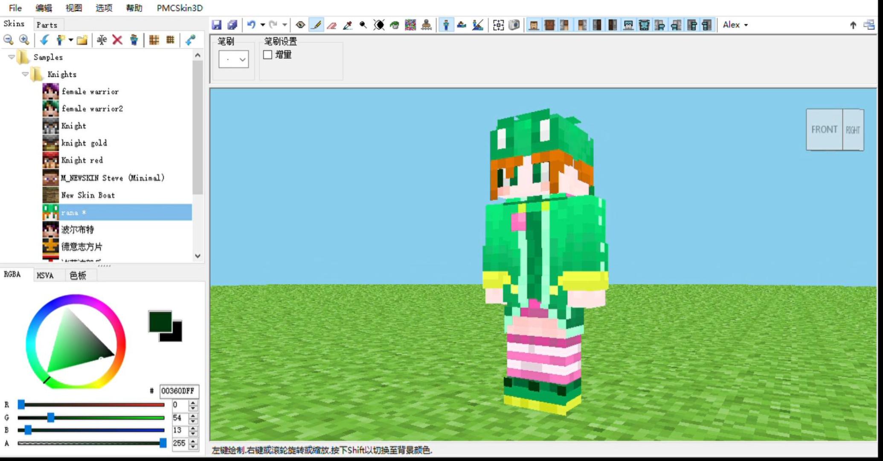Toggle head part visibility in toolbar

534,25
